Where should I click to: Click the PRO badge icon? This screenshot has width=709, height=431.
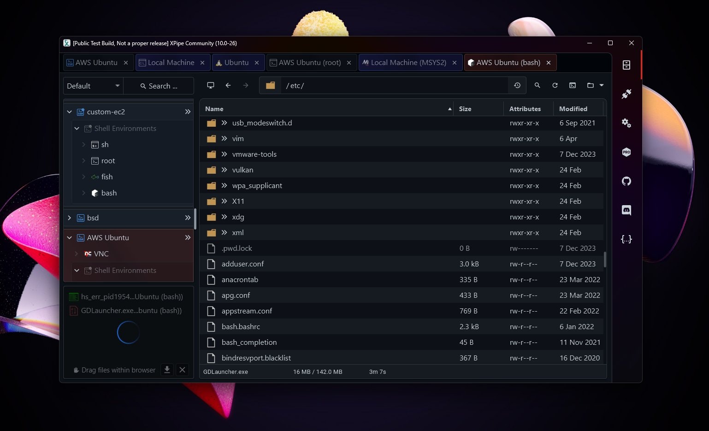click(x=626, y=152)
